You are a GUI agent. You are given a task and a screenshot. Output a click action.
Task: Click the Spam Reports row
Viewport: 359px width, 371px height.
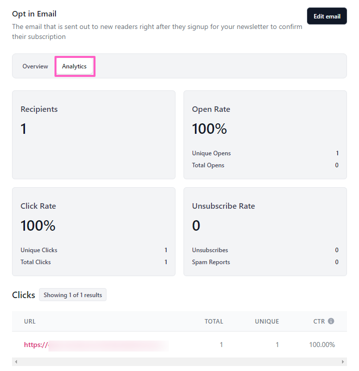(265, 262)
